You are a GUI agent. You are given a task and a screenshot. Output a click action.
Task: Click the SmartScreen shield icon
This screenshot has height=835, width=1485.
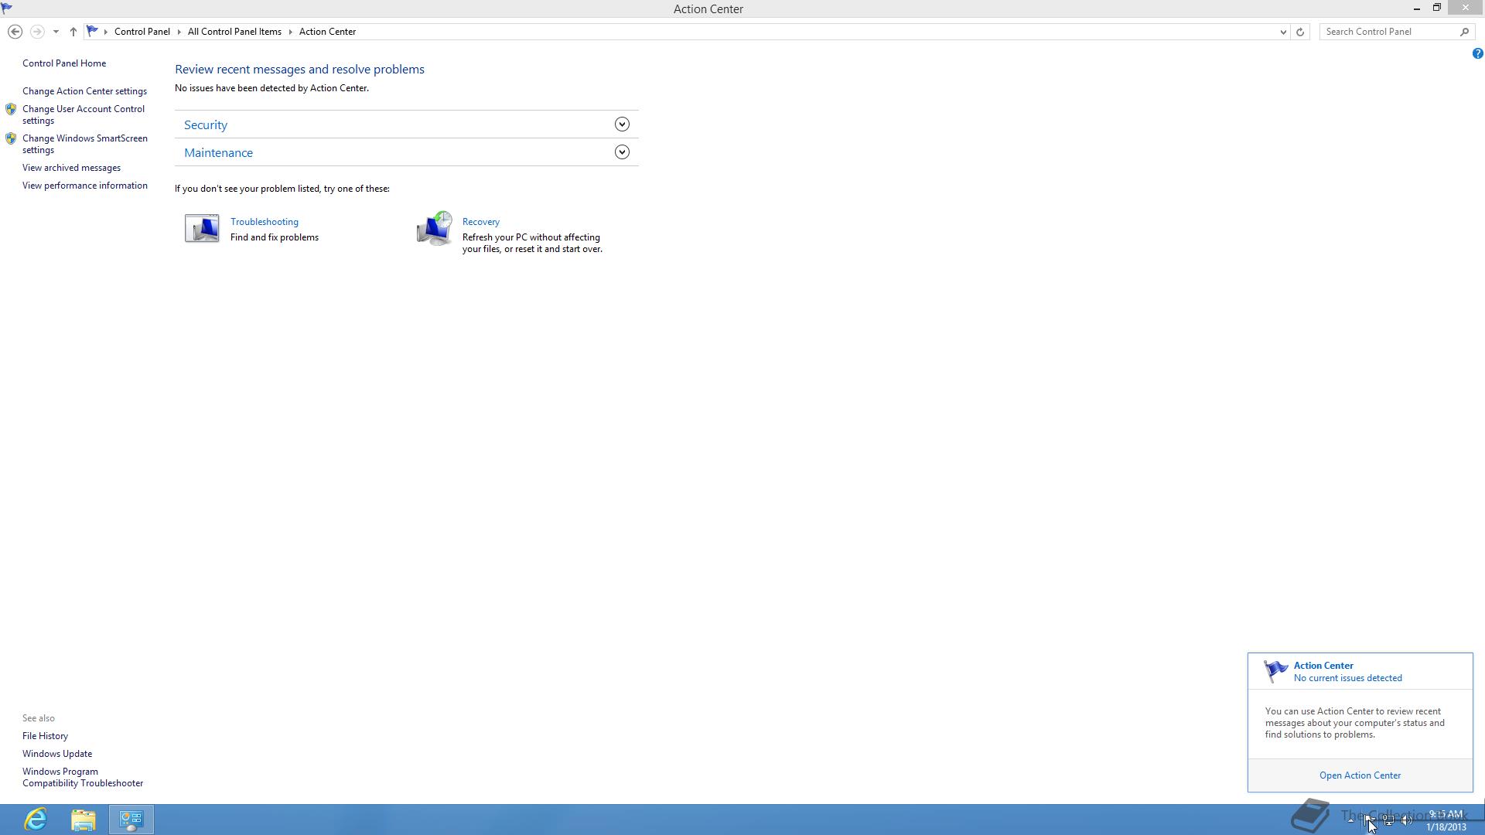(x=11, y=139)
